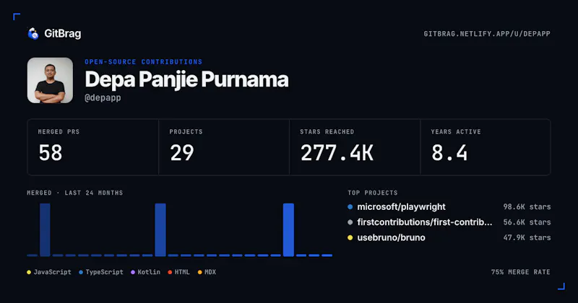The height and width of the screenshot is (303, 578).
Task: Click the Top Projects heading
Action: coord(373,193)
